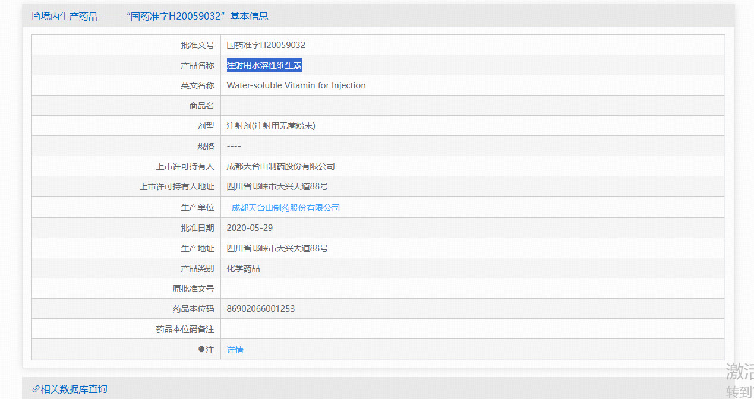Select the 产品类别 value 化学药品

pyautogui.click(x=243, y=268)
